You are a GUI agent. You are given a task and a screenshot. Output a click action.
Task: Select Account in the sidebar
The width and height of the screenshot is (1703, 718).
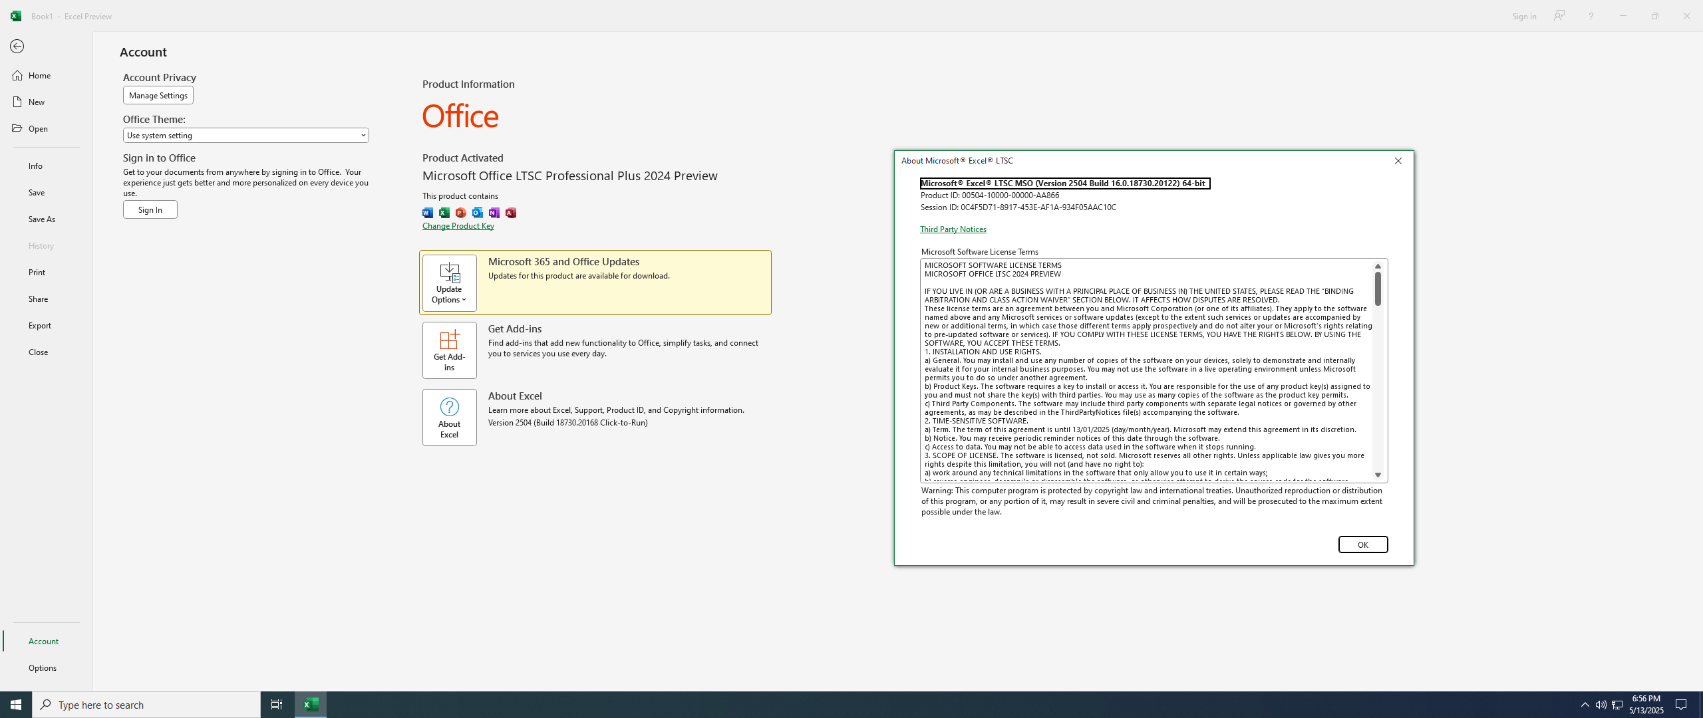(x=46, y=641)
